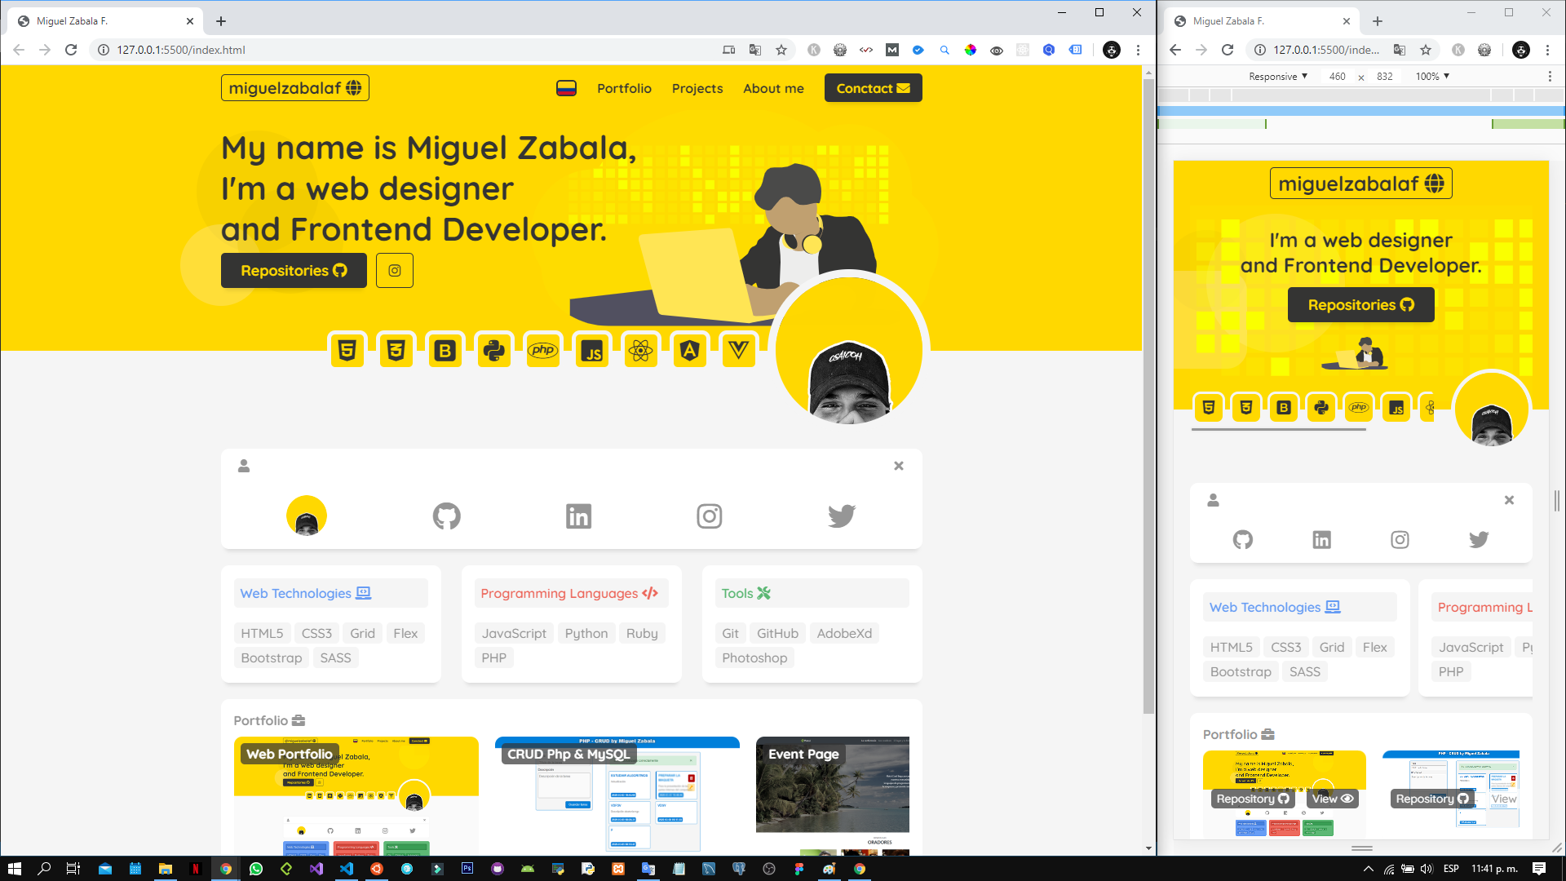Screen dimensions: 1566x881
Task: Go to Portfolio in the navigation bar
Action: tap(624, 88)
